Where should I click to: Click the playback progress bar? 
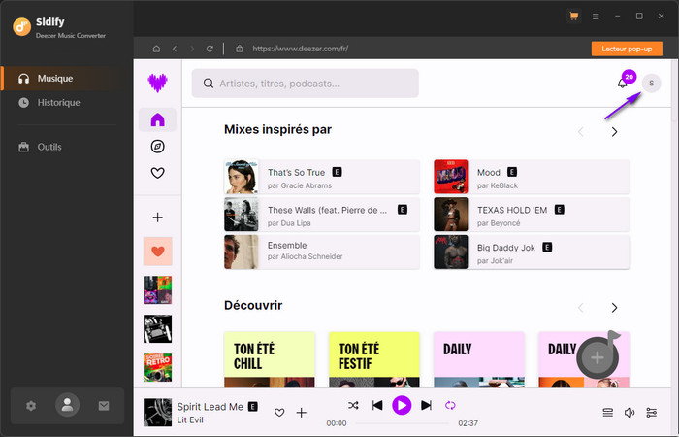tap(400, 423)
